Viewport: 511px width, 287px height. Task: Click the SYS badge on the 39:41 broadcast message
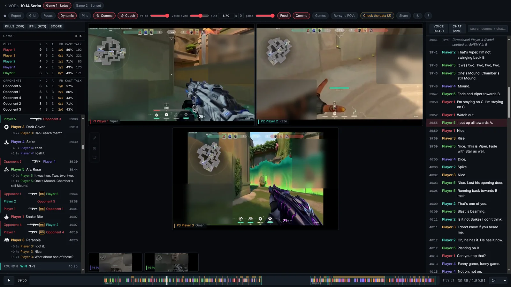pos(446,40)
